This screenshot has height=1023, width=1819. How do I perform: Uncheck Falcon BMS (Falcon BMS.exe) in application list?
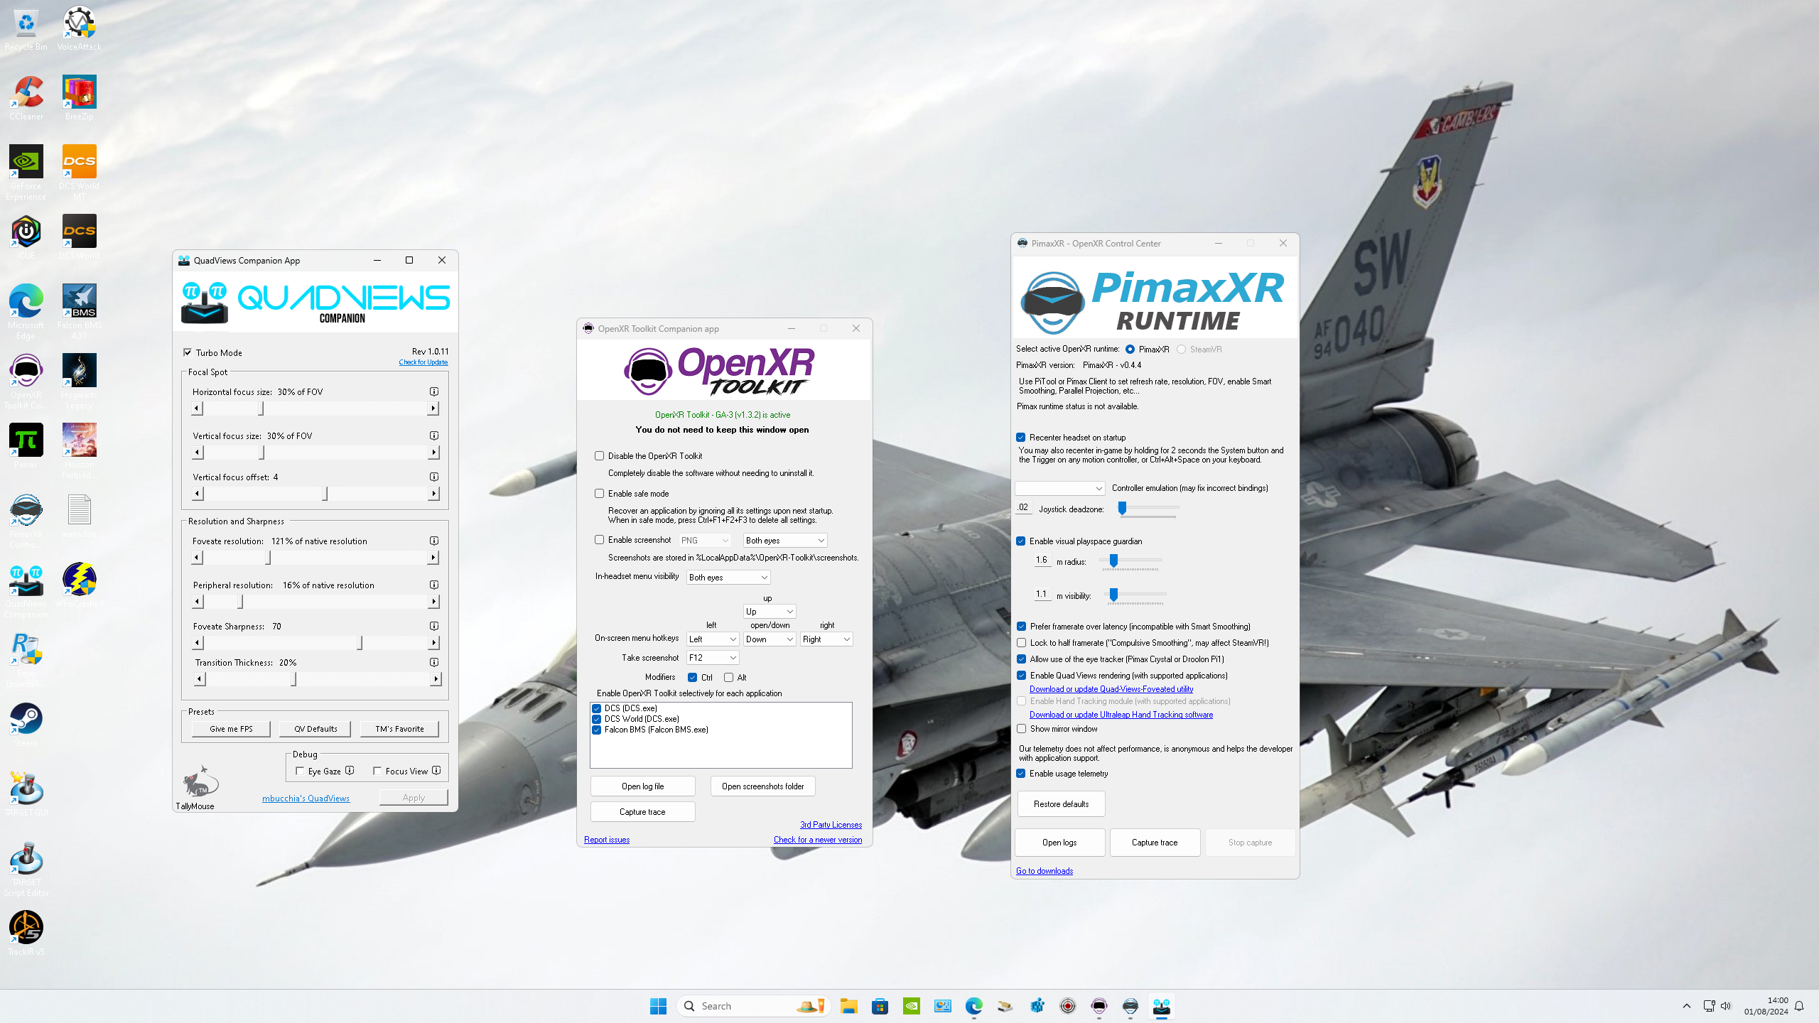pos(597,730)
